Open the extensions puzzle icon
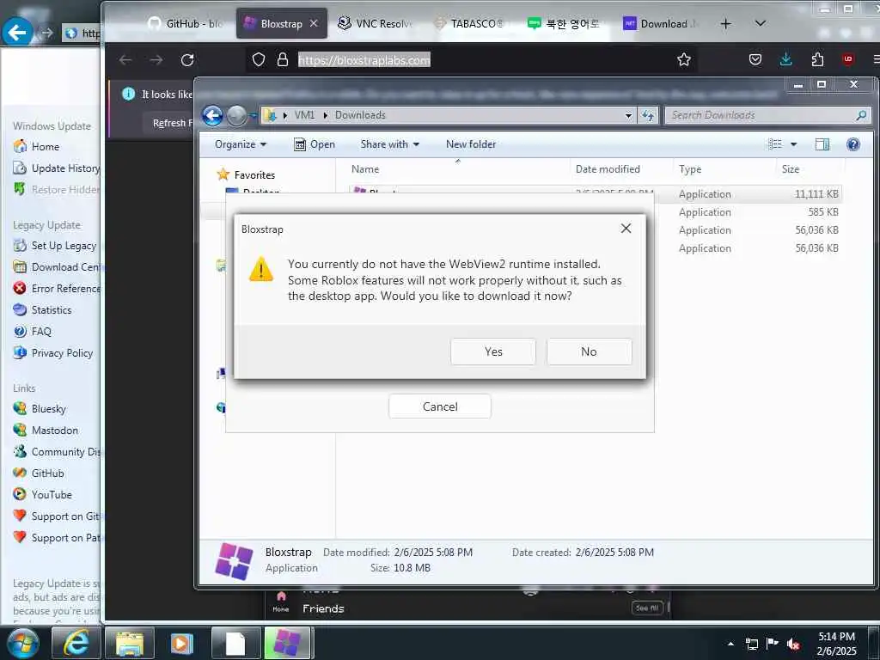 [x=817, y=59]
